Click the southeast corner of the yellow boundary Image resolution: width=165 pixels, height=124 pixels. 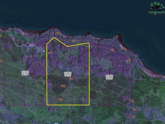pyautogui.click(x=89, y=105)
